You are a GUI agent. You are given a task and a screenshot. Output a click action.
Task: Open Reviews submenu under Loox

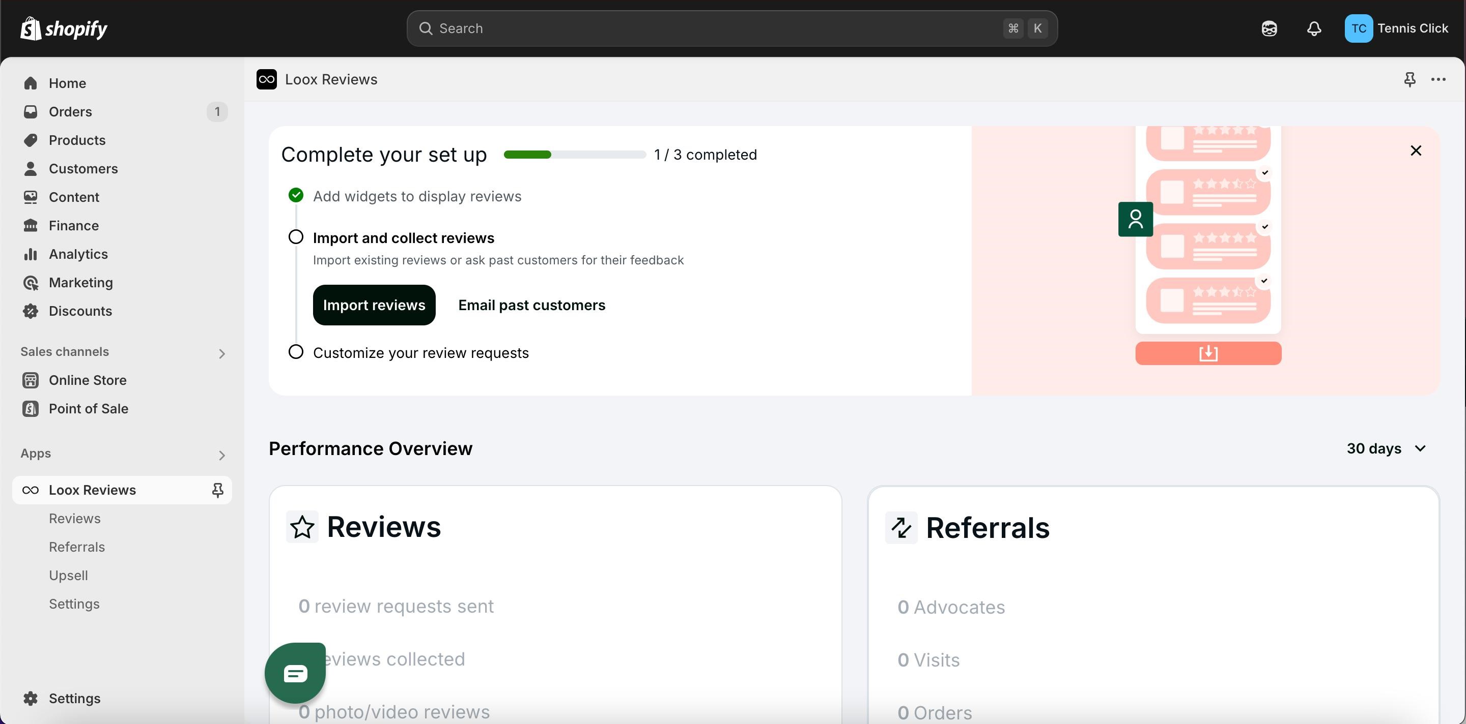click(74, 518)
